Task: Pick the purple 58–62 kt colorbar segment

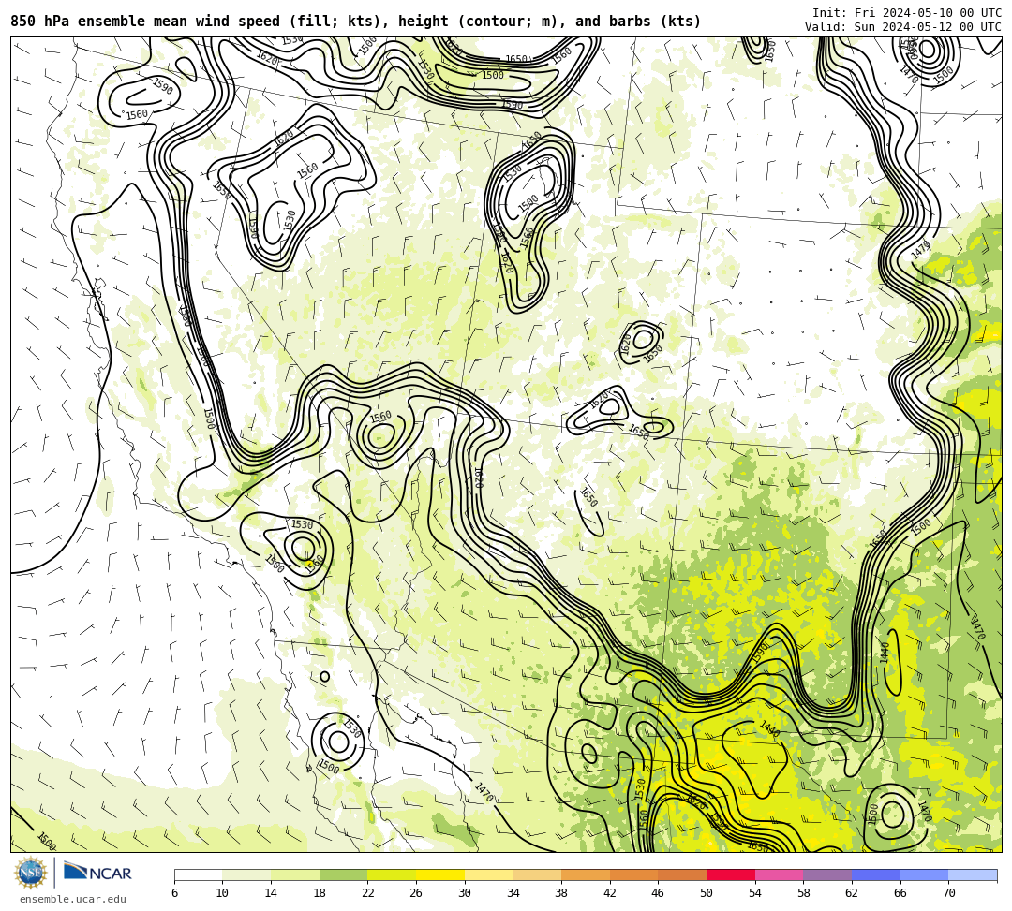Action: tap(827, 874)
